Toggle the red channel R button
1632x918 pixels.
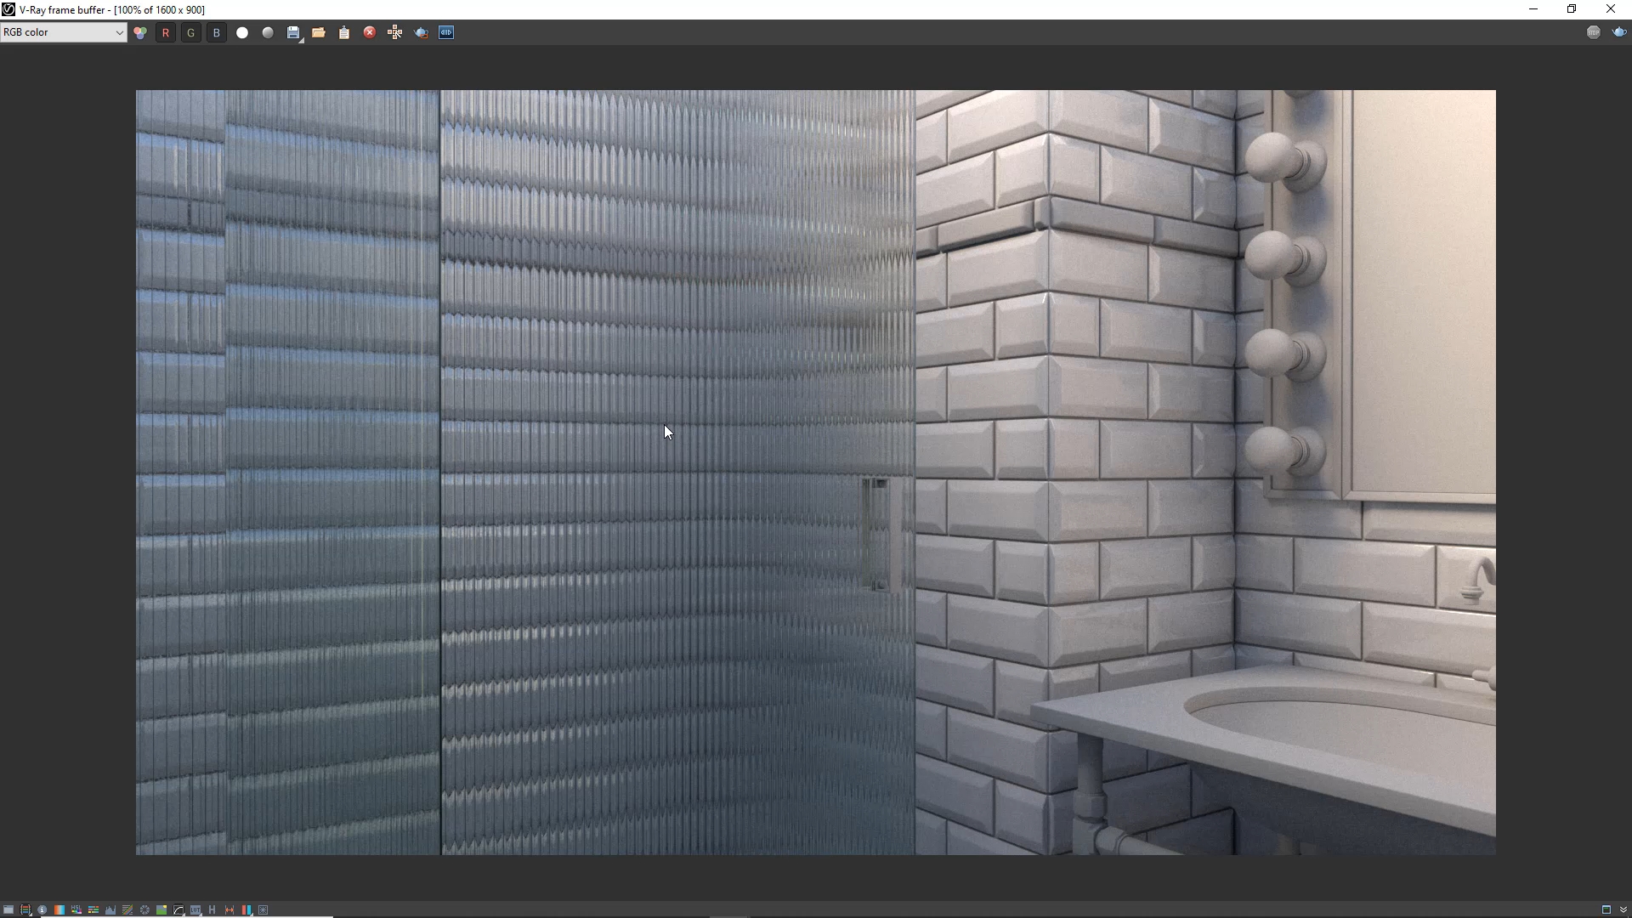[x=166, y=32]
